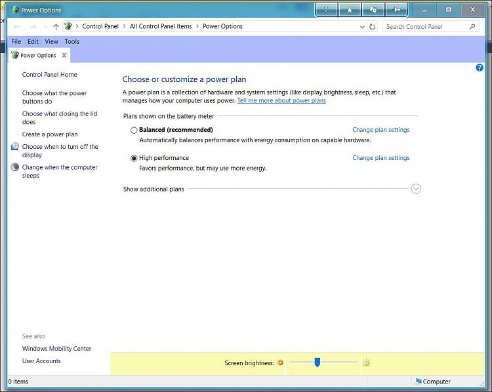Open the Tools menu

[72, 41]
